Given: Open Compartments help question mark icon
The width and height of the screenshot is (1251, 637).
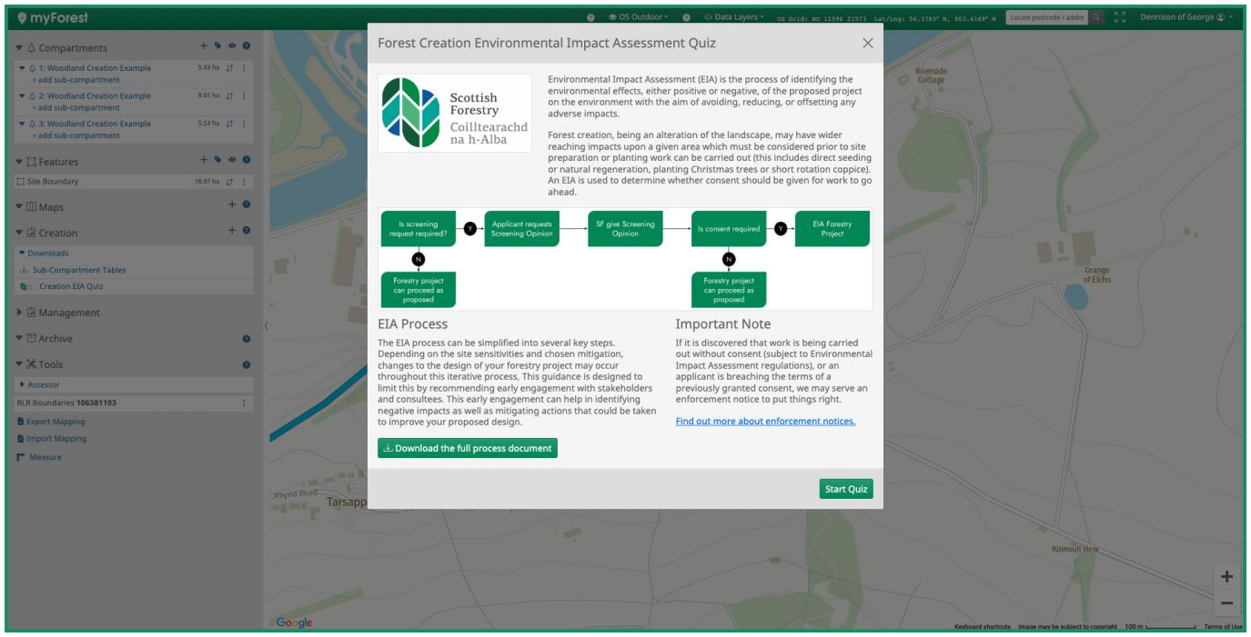Looking at the screenshot, I should [246, 46].
